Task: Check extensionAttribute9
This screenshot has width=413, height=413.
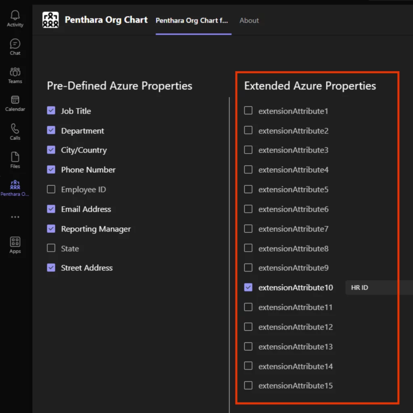Action: pos(248,268)
